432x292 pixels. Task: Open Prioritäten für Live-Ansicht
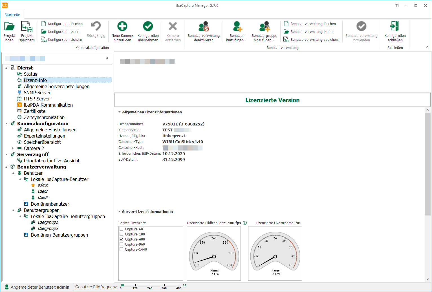52,161
